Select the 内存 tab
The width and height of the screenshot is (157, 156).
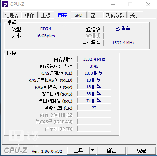(62, 15)
